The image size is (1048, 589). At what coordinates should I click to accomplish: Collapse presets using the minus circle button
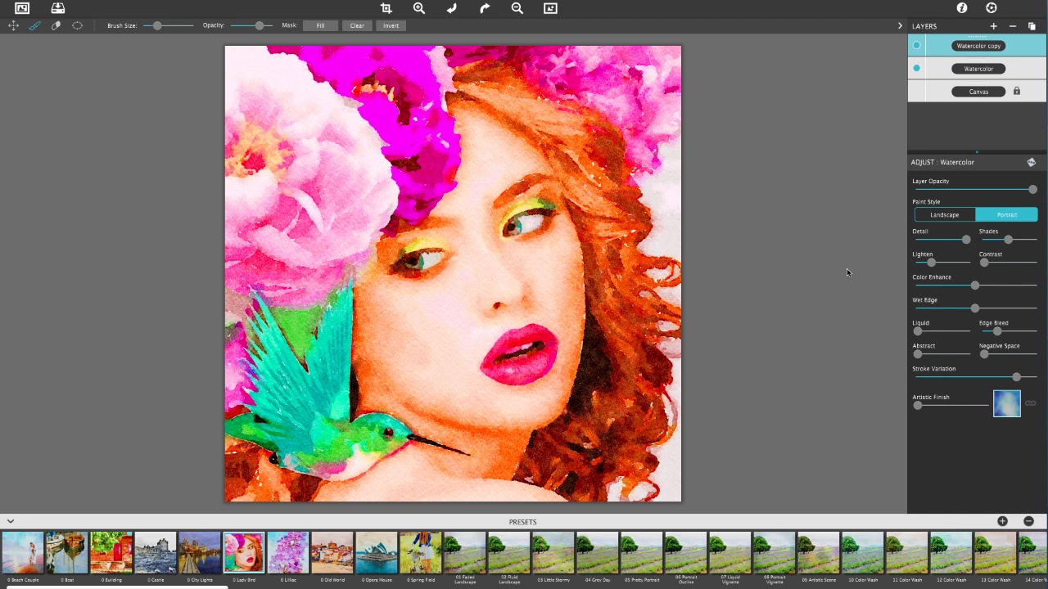1028,521
